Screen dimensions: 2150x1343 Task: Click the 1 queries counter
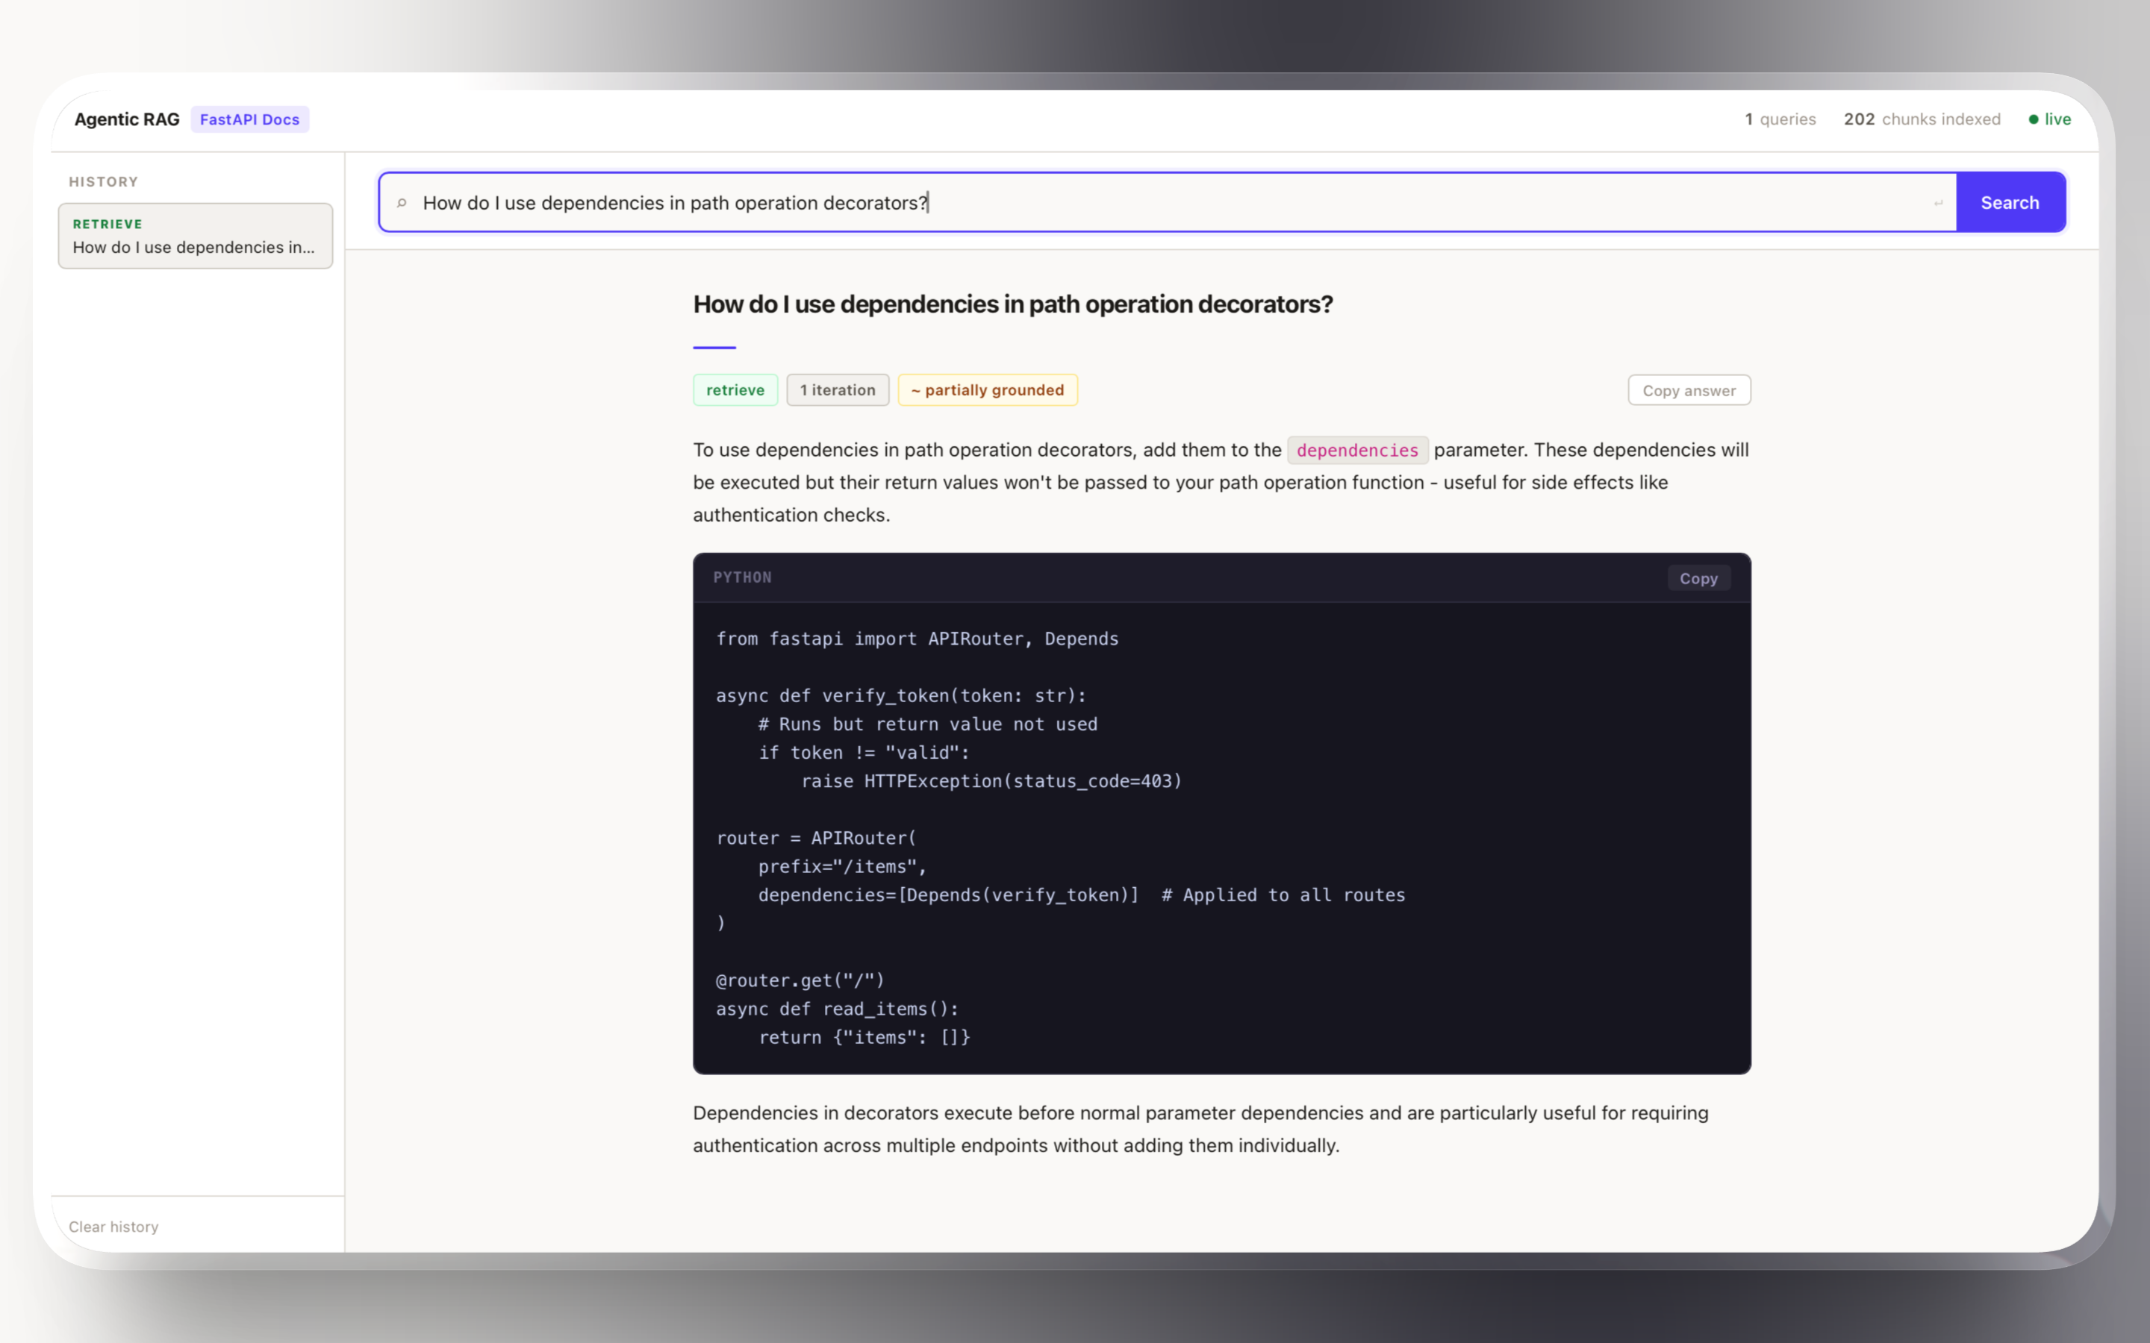point(1780,119)
